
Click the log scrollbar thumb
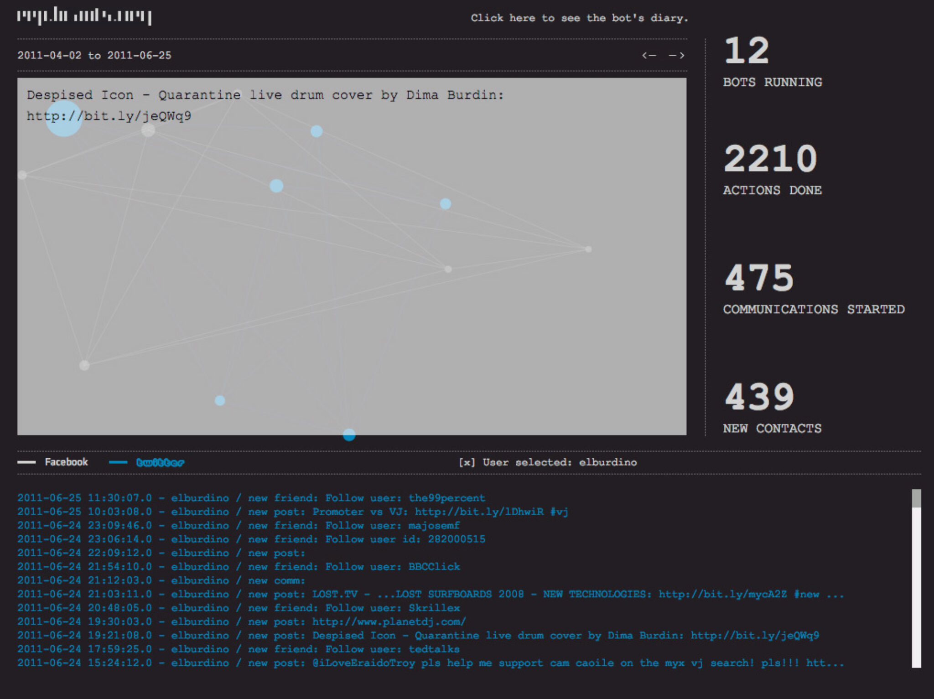pos(916,498)
